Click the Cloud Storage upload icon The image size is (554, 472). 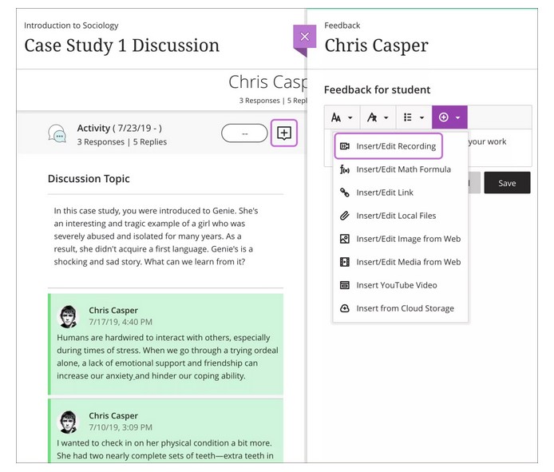[345, 308]
